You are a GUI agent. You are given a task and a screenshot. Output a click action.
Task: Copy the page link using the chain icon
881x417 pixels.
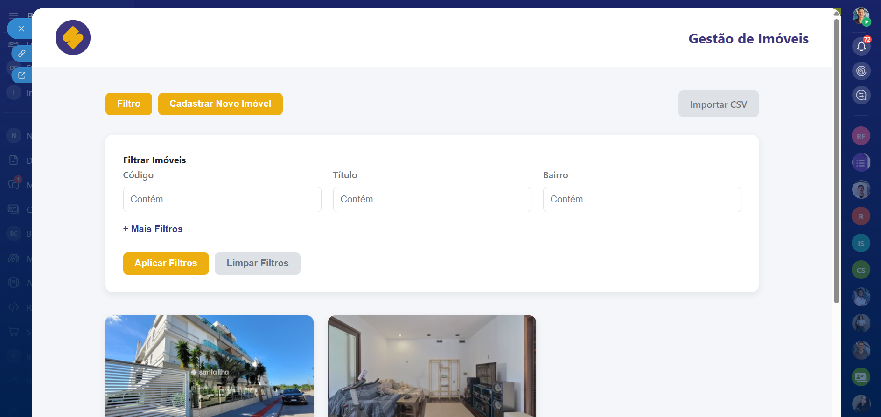coord(22,53)
